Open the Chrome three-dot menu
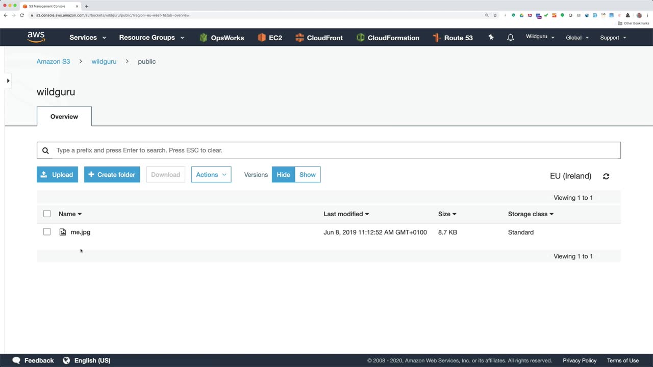This screenshot has height=367, width=653. (x=647, y=15)
